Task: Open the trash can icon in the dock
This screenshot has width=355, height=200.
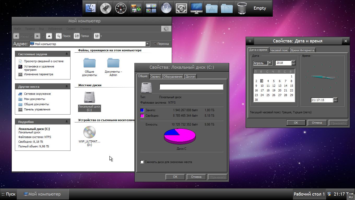Action: 242,8
